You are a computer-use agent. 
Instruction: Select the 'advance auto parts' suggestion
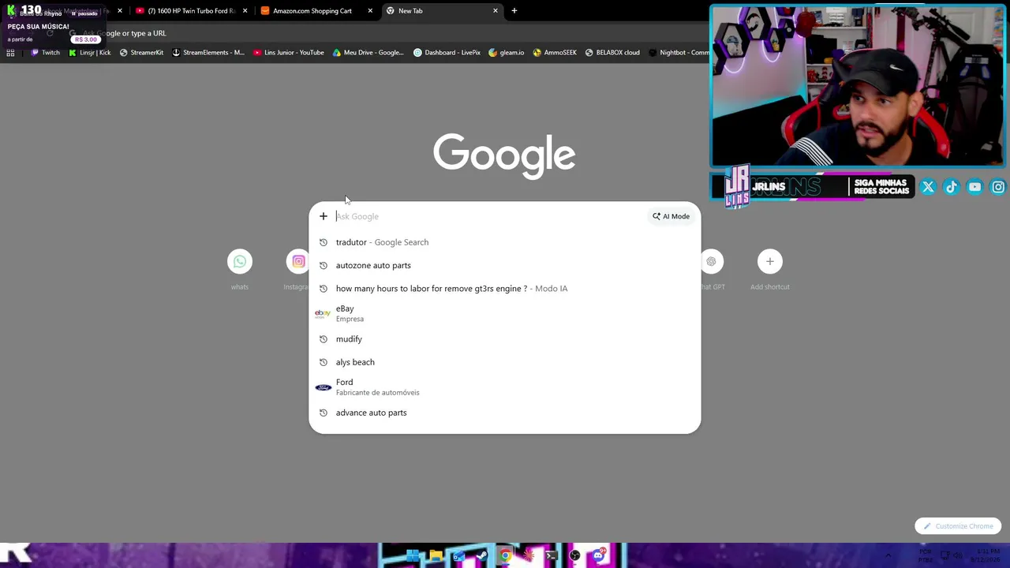coord(505,413)
